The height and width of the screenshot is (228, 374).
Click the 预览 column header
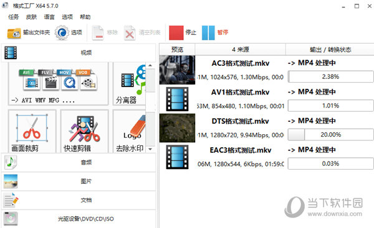pos(177,50)
